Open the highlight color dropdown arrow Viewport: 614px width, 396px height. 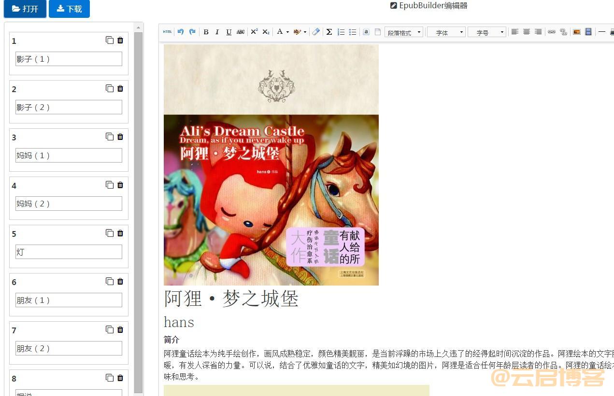[x=305, y=32]
